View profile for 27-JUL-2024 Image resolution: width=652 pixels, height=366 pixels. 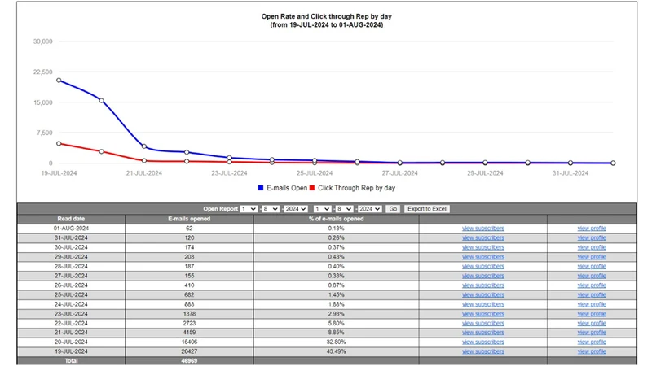click(592, 276)
